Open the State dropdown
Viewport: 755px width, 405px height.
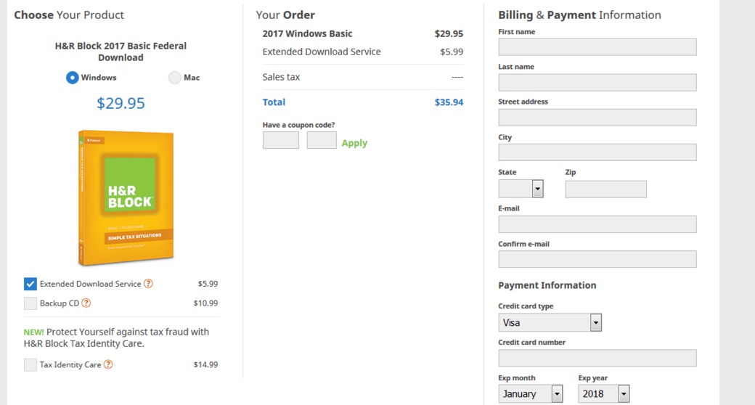521,189
